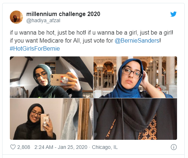The width and height of the screenshot is (188, 158).
Task: Open top-left attic mirror selfie photo
Action: click(51, 77)
